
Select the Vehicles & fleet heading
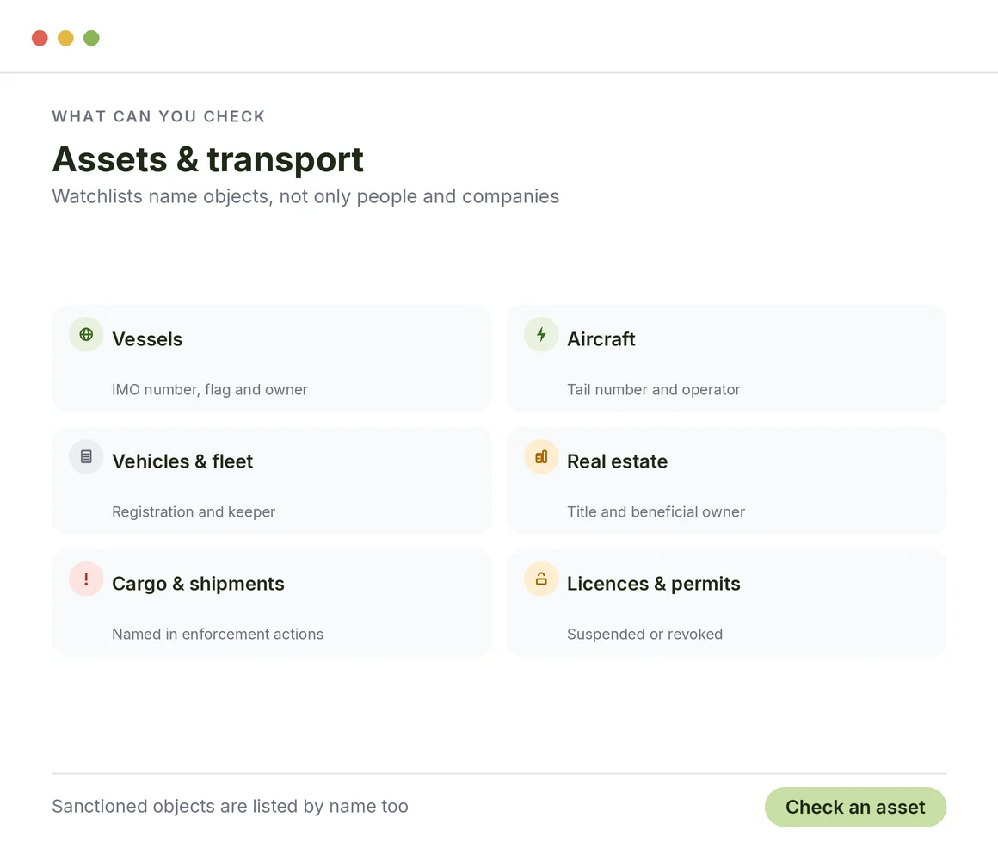click(x=182, y=461)
